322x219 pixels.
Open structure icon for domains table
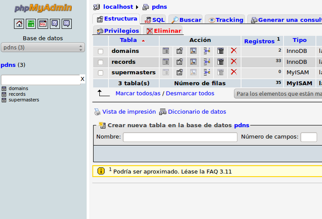[x=179, y=51]
